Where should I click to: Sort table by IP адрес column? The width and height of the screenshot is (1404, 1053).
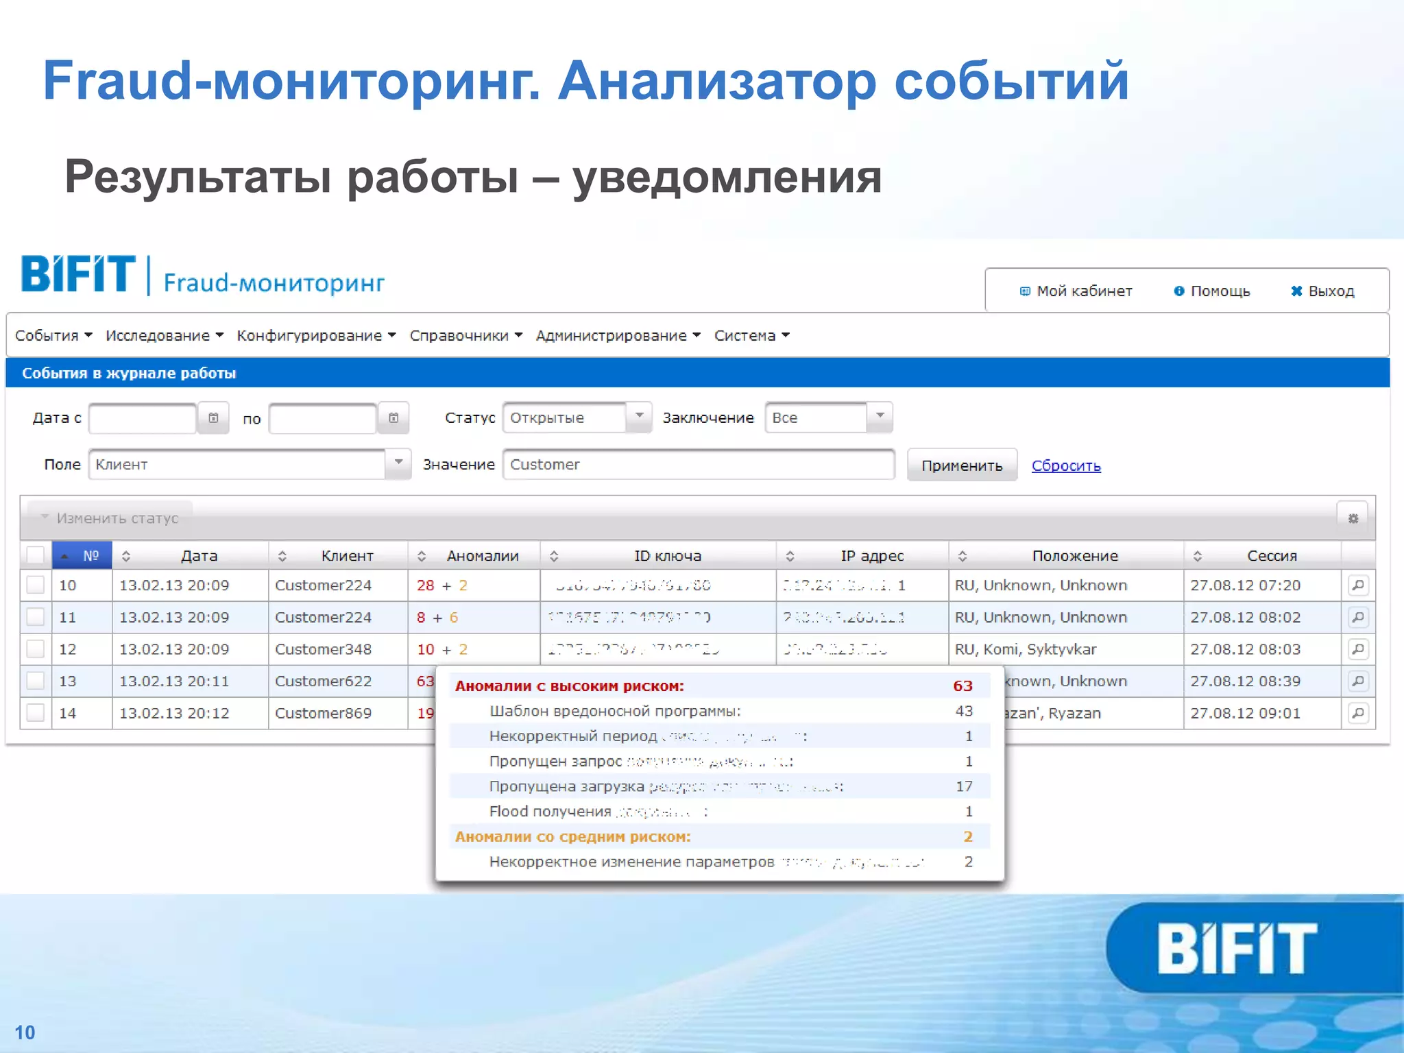click(862, 555)
